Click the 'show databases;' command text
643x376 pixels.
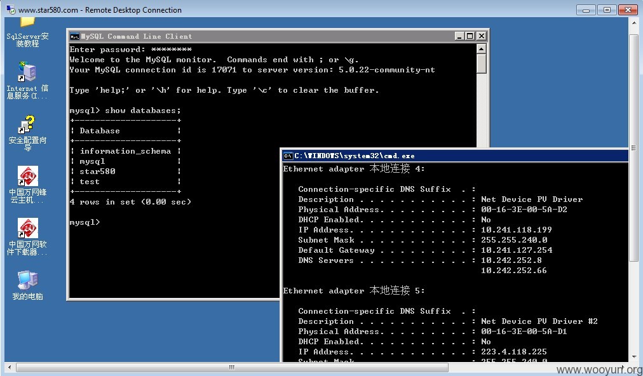pos(143,111)
